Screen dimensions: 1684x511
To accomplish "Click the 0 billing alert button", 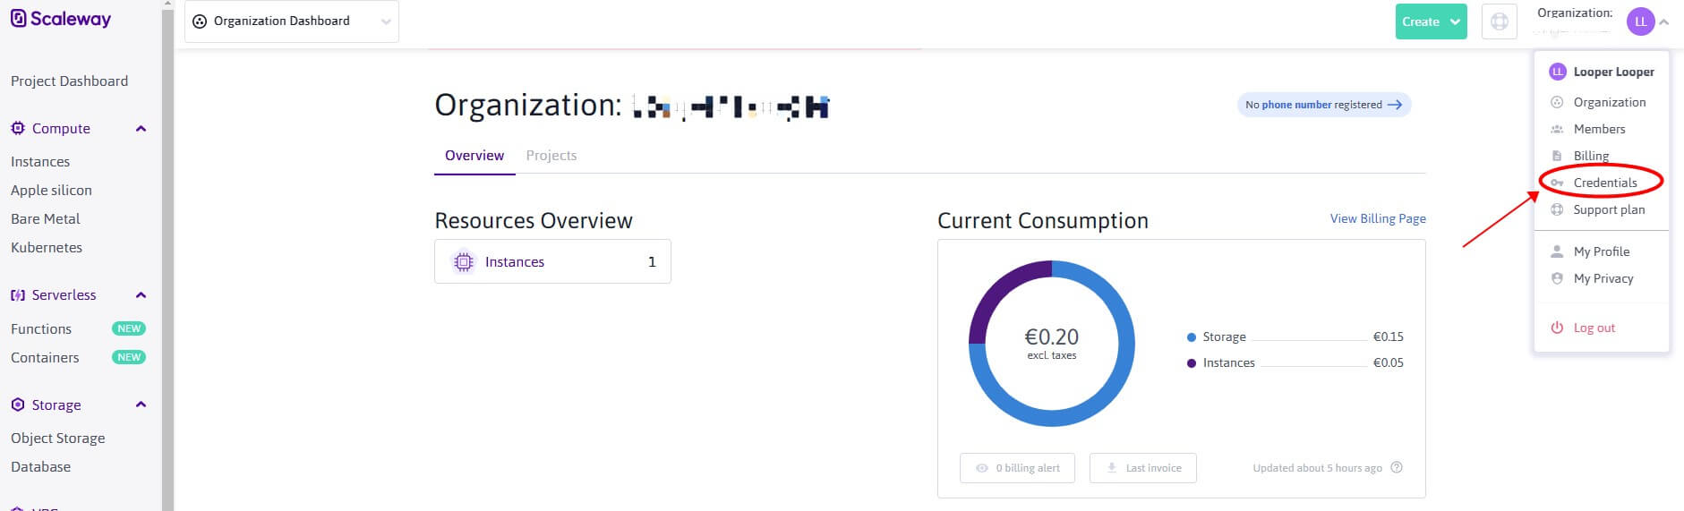I will (1017, 468).
